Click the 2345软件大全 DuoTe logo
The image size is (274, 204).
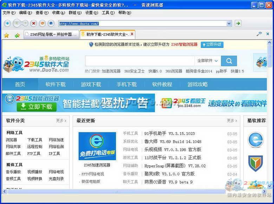(36, 64)
